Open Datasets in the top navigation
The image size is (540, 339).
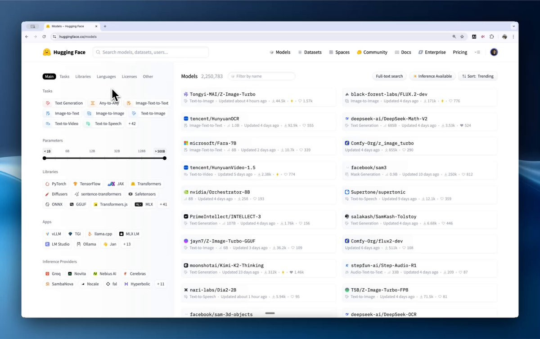[x=310, y=52]
